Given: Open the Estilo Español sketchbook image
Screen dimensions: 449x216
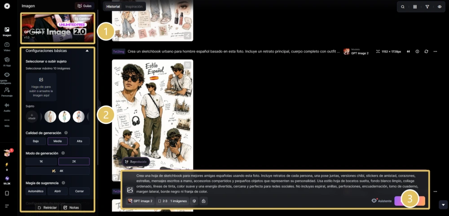Looking at the screenshot, I should (x=152, y=120).
